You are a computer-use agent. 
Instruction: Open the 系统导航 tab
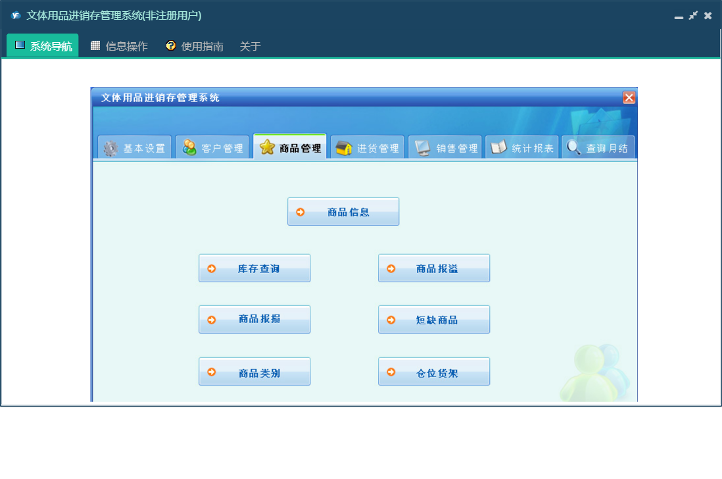click(43, 45)
